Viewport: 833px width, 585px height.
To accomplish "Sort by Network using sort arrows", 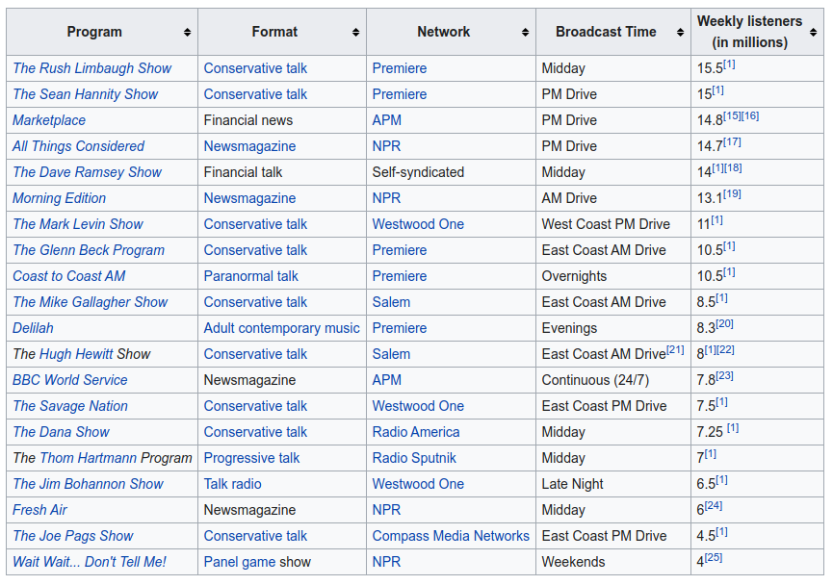I will click(x=526, y=33).
